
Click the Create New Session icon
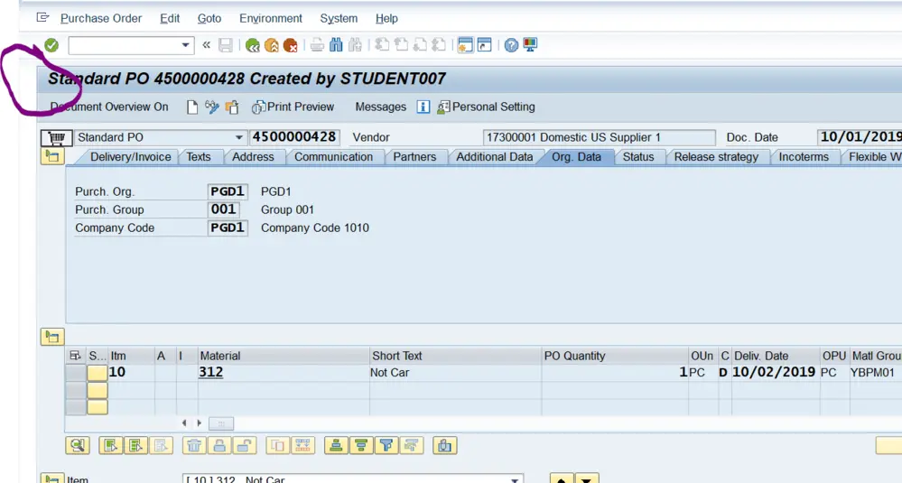(465, 45)
